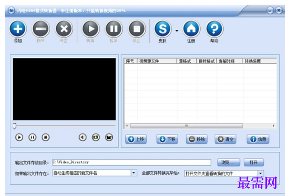Play the preview video under the black screen

coord(19,137)
